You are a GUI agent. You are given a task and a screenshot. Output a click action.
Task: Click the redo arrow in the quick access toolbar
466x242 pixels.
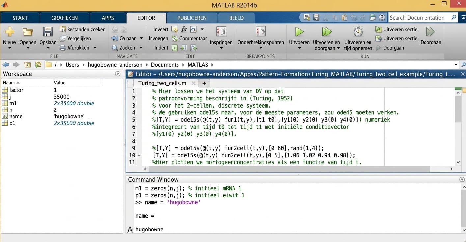click(x=363, y=18)
